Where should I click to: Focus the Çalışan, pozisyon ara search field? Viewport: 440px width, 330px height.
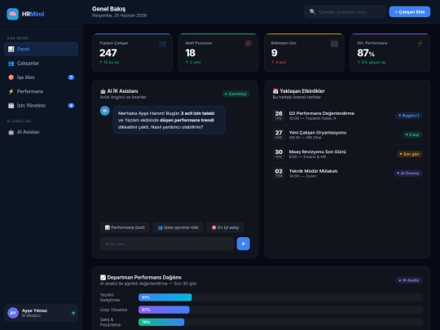345,11
